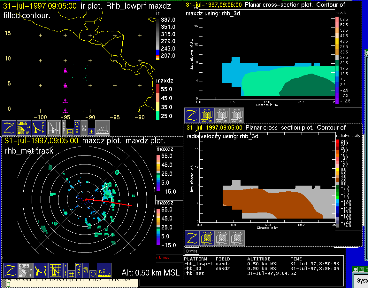This screenshot has width=368, height=288.
Task: Click the 62.5 swatch on maxdz cross-section color bar
Action: click(x=337, y=20)
